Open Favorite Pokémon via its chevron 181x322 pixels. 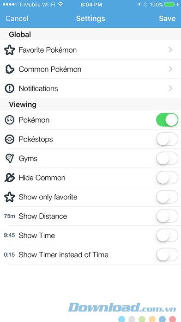(170, 50)
